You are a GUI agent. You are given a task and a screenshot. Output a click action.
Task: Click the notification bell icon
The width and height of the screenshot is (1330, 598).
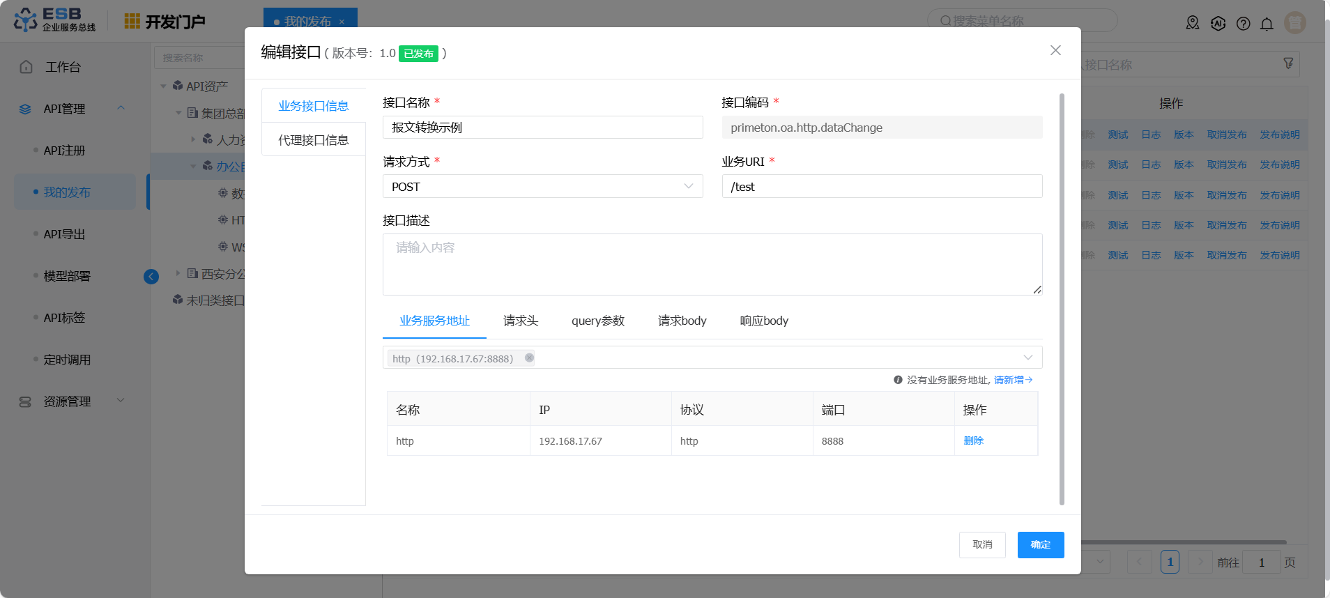click(x=1267, y=24)
